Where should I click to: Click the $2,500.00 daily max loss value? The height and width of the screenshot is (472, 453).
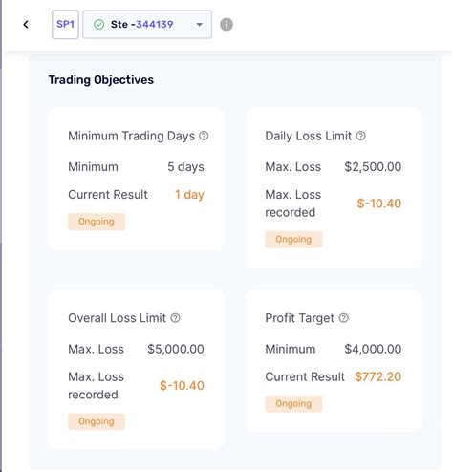[373, 167]
